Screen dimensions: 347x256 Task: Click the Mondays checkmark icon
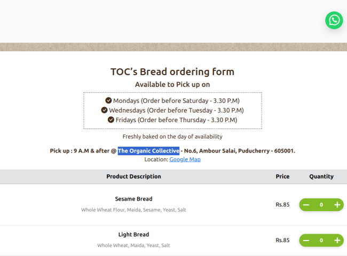pyautogui.click(x=108, y=100)
